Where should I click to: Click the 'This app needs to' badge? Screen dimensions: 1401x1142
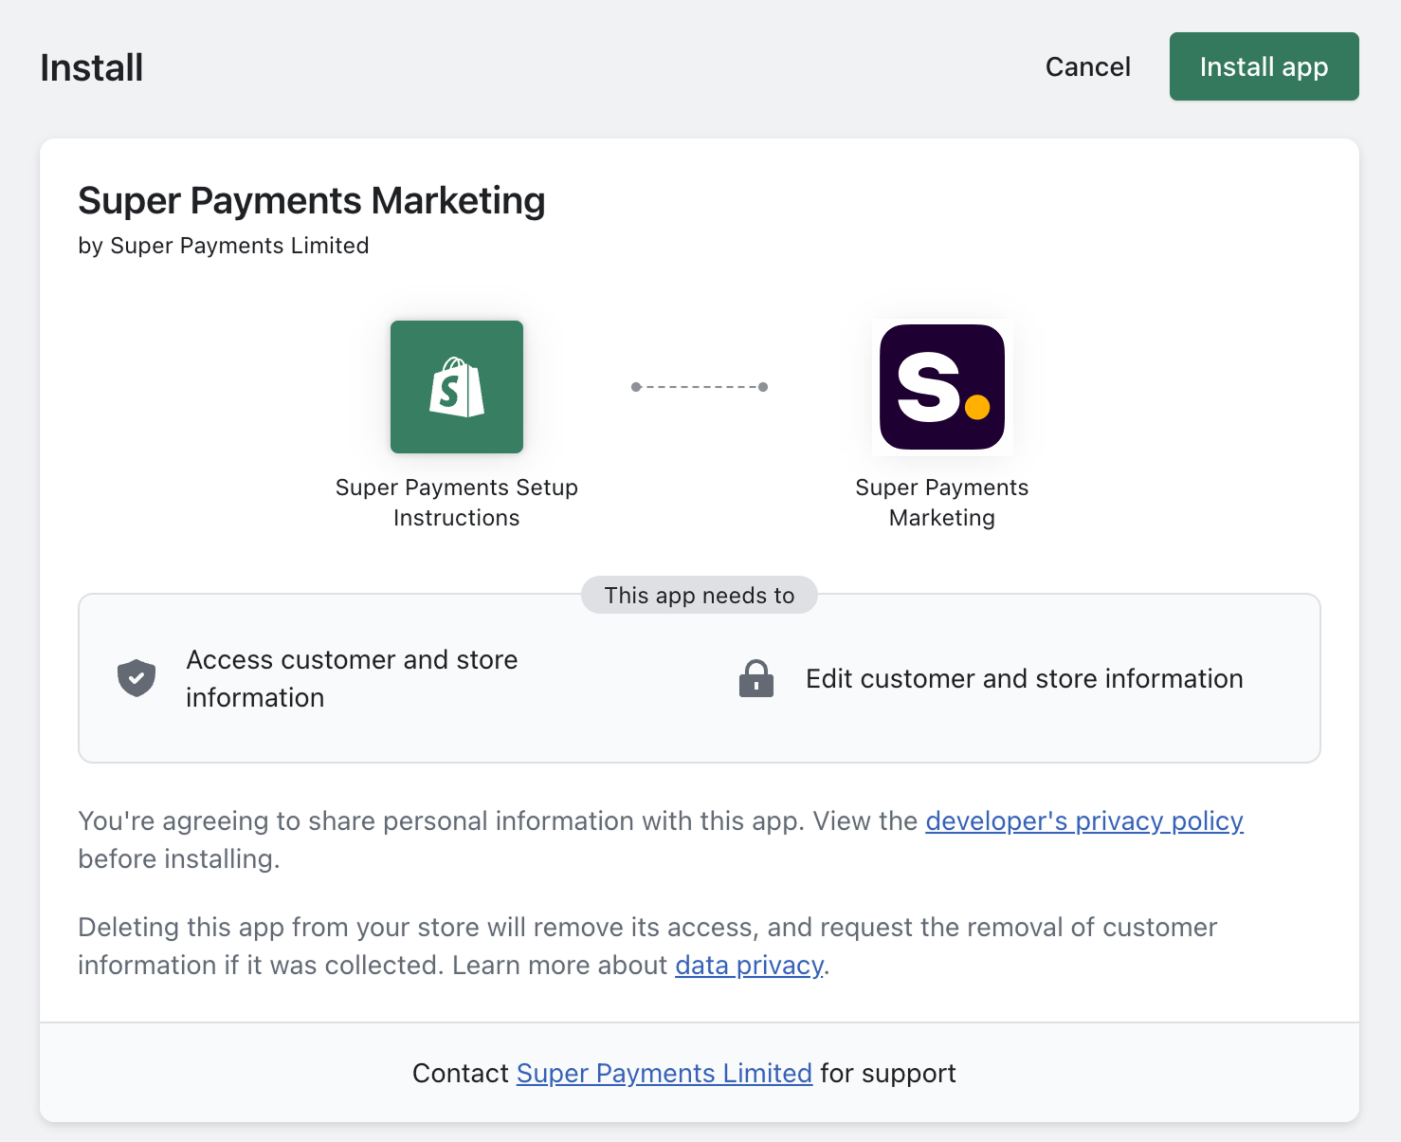pyautogui.click(x=700, y=595)
